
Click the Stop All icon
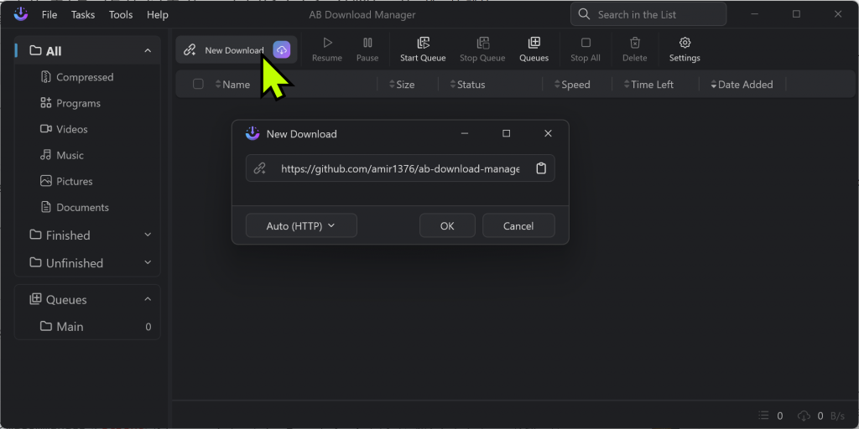(x=586, y=43)
